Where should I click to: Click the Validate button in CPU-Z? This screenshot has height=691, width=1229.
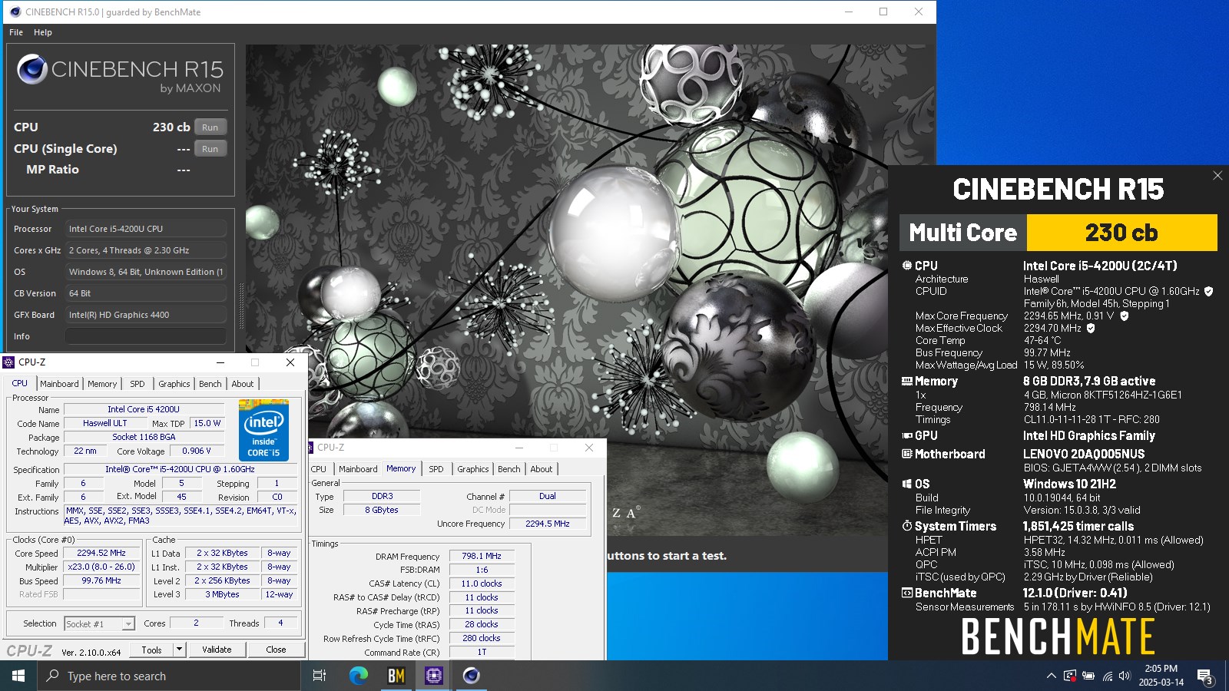[x=217, y=650]
